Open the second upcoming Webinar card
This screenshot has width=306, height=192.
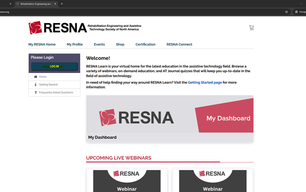212,180
